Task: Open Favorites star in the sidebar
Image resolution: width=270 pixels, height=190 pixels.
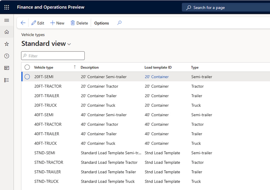Action: (7, 44)
